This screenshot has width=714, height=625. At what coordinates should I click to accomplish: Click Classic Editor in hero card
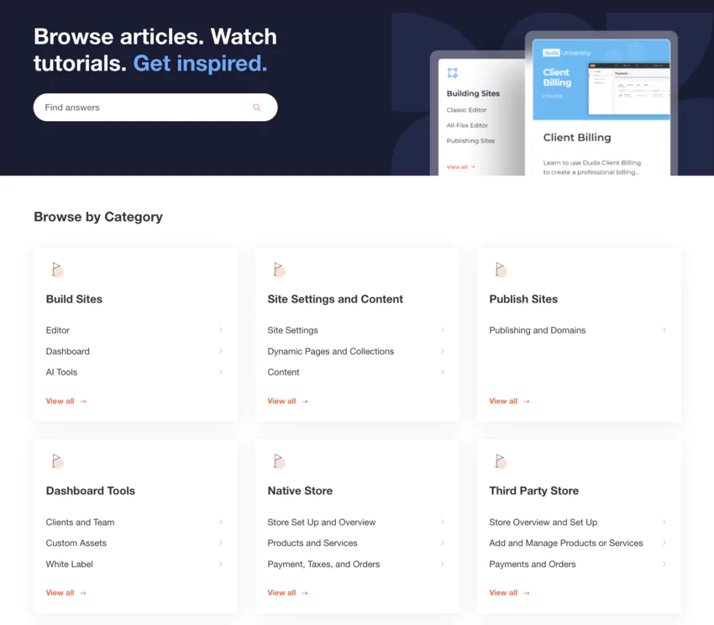click(x=466, y=110)
